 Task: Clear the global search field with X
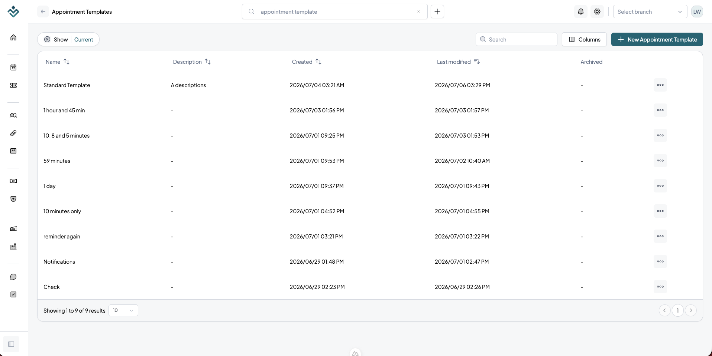click(419, 11)
